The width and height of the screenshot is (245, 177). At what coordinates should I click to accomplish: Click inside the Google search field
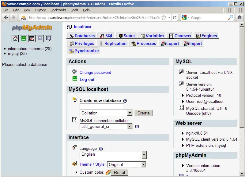coord(209,18)
